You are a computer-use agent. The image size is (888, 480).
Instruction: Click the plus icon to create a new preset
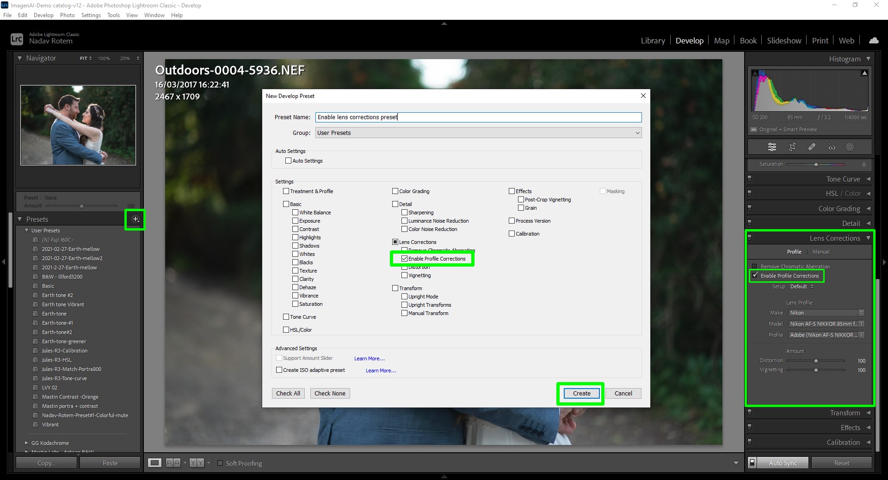pos(135,220)
